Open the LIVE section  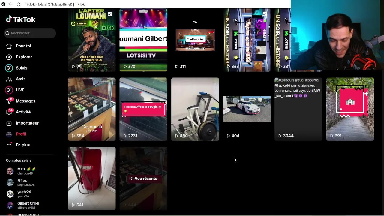click(x=20, y=90)
